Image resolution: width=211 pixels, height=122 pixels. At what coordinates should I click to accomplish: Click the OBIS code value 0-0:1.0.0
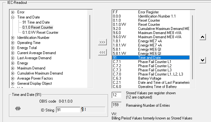pyautogui.click(x=66, y=101)
